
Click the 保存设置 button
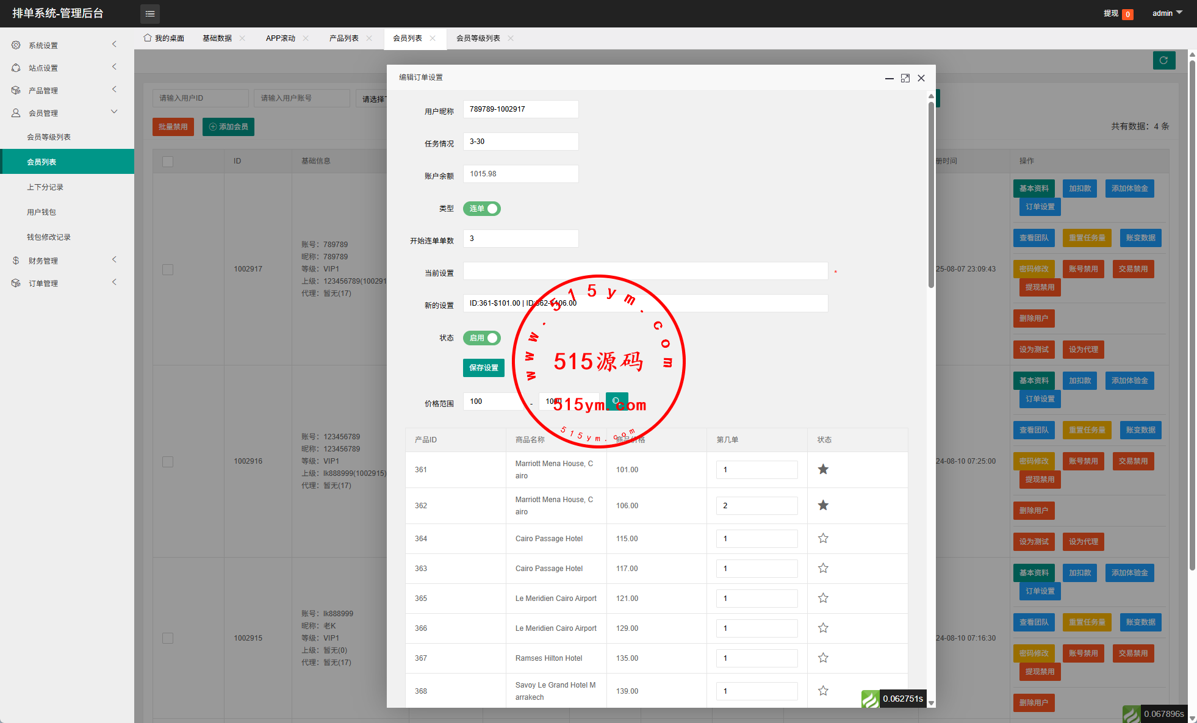(x=483, y=368)
